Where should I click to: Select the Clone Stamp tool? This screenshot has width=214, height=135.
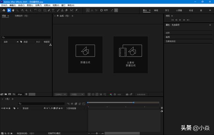click(x=62, y=10)
